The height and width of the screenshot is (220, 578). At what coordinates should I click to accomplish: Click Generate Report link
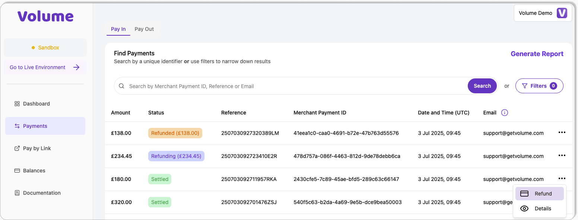click(537, 54)
